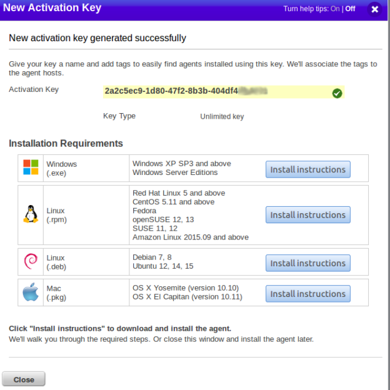The image size is (390, 390).
Task: Close dialog with the X icon
Action: (374, 9)
